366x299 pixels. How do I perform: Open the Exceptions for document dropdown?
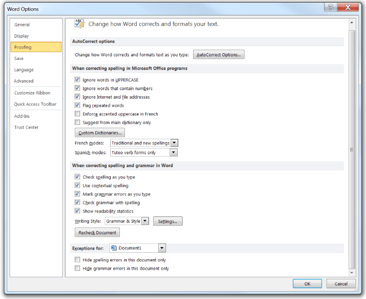pyautogui.click(x=162, y=248)
